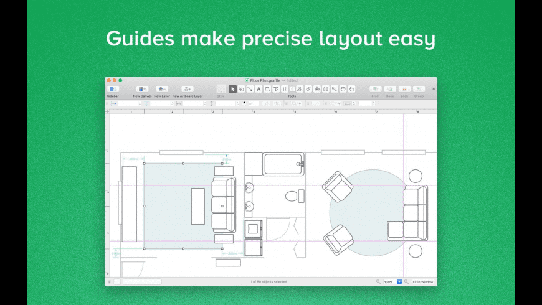Click zoom out magnifier in status bar

[378, 282]
